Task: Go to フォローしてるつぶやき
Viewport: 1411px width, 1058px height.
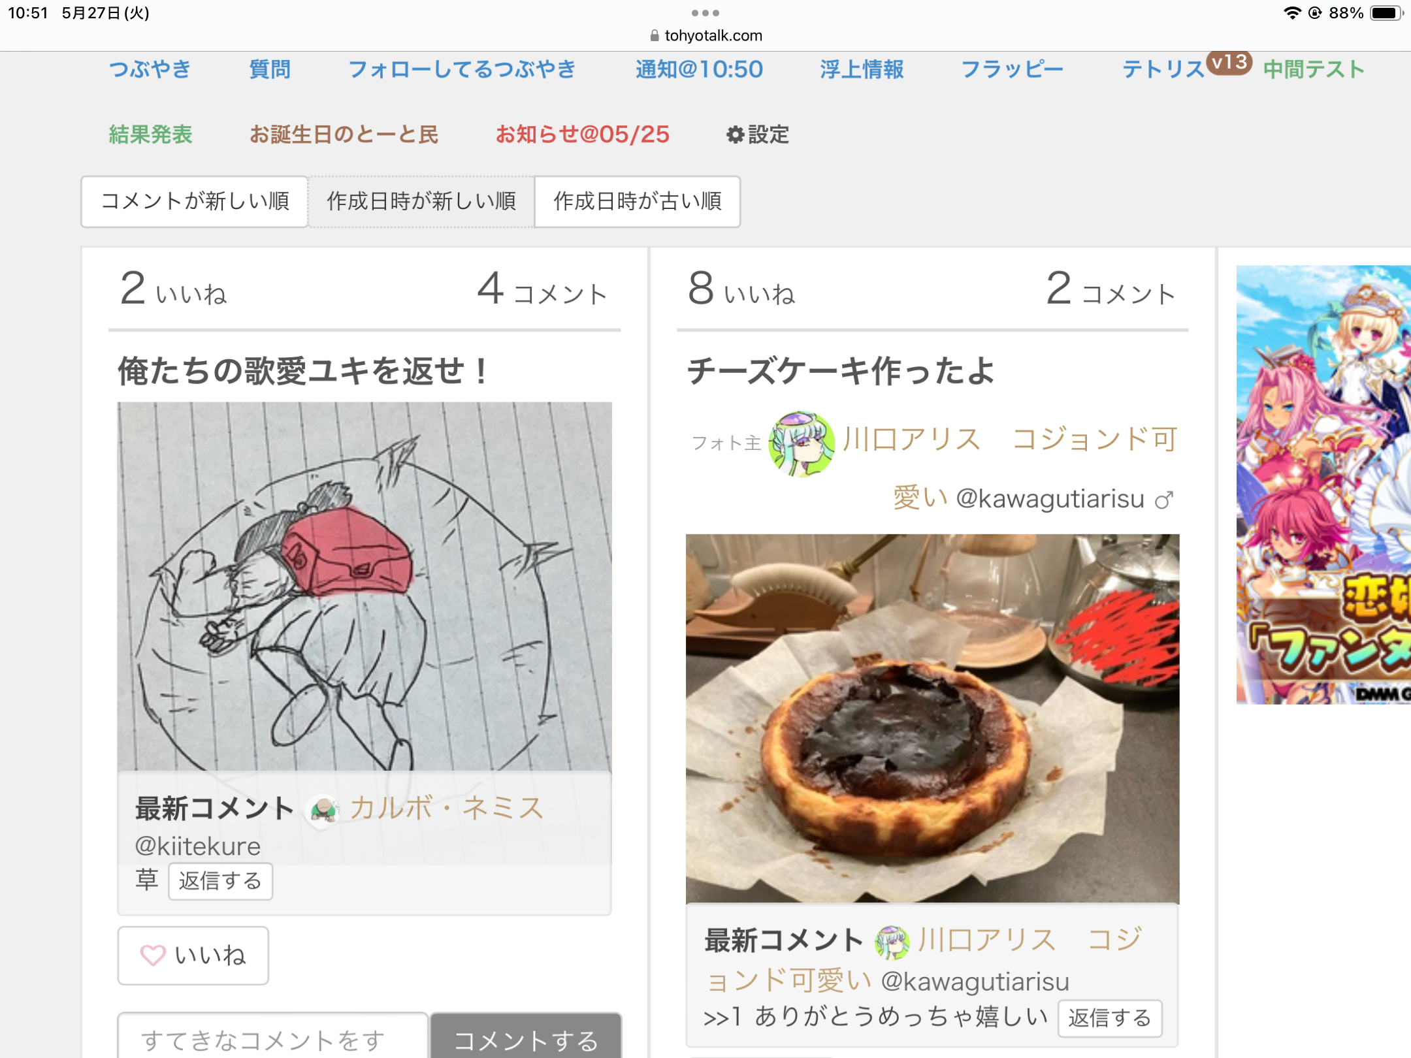Action: click(x=462, y=69)
